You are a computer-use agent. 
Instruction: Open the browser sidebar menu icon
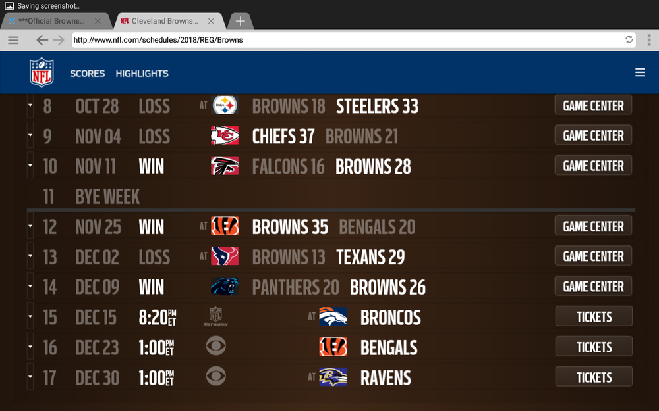pyautogui.click(x=13, y=40)
